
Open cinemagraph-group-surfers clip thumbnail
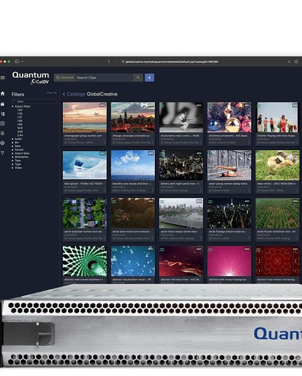pos(85,117)
